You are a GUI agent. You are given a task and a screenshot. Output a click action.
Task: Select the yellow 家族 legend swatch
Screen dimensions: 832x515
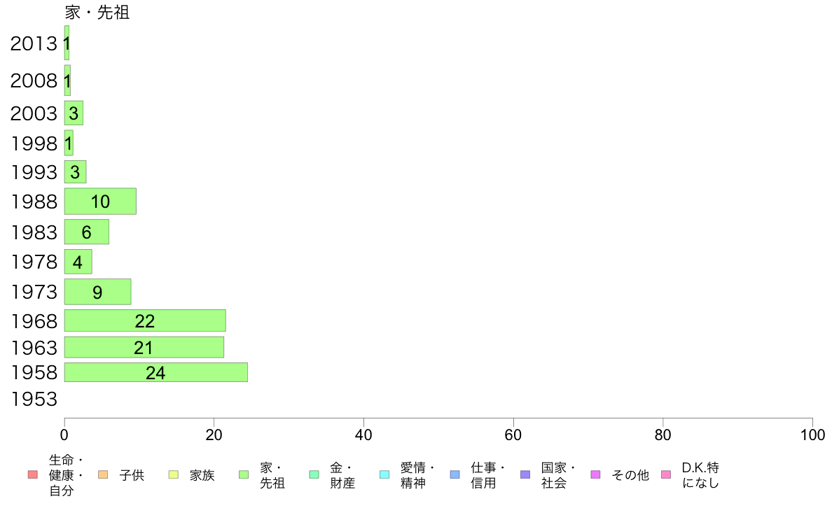click(174, 474)
